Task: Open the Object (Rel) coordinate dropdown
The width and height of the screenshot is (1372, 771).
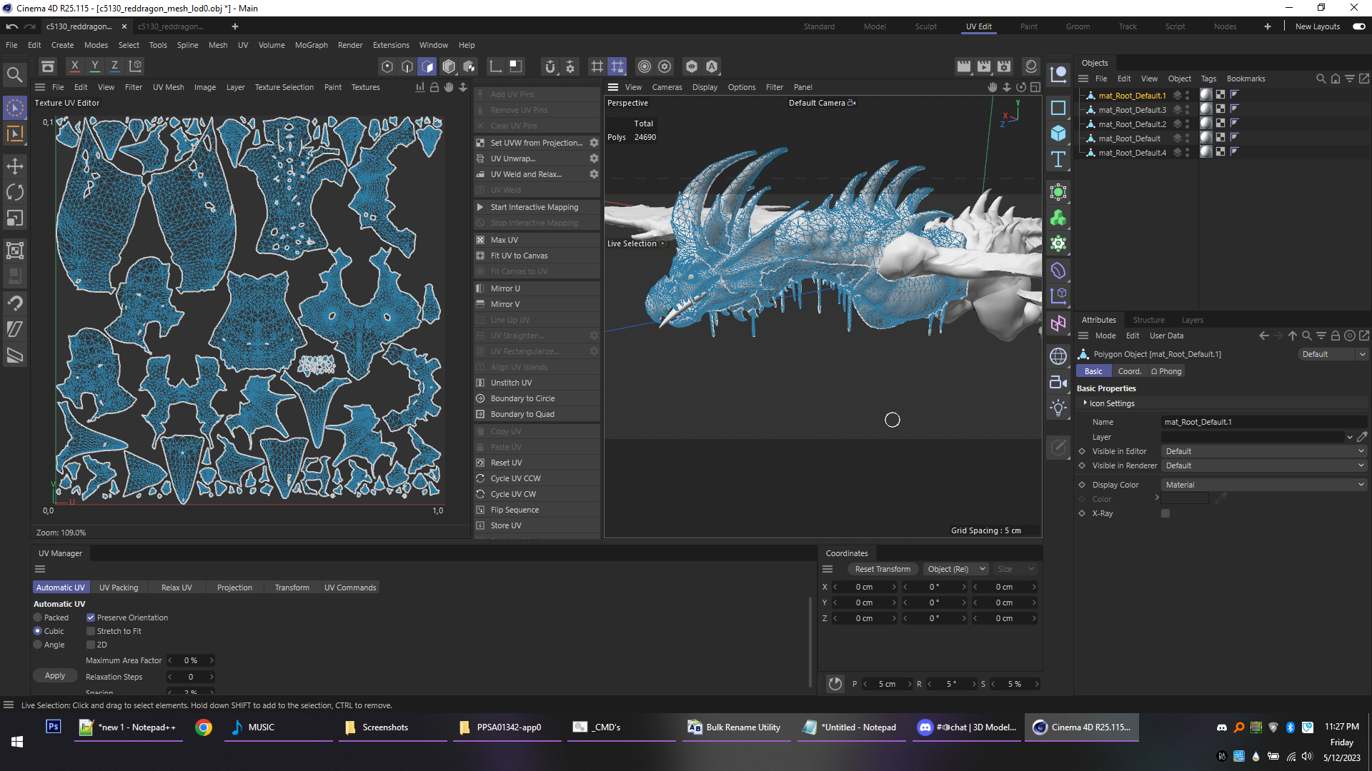Action: tap(955, 569)
